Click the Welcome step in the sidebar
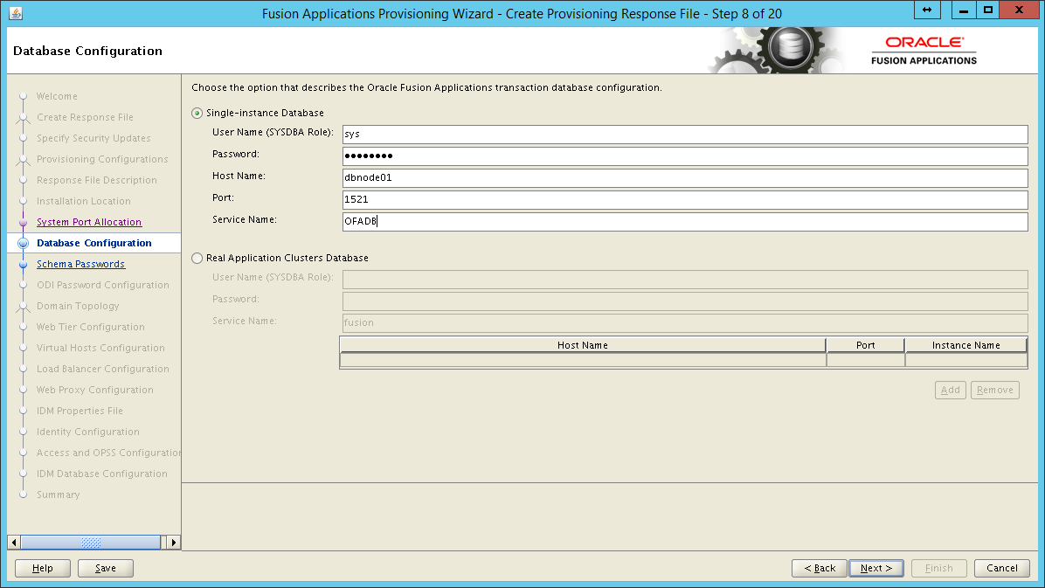This screenshot has width=1045, height=588. point(57,97)
